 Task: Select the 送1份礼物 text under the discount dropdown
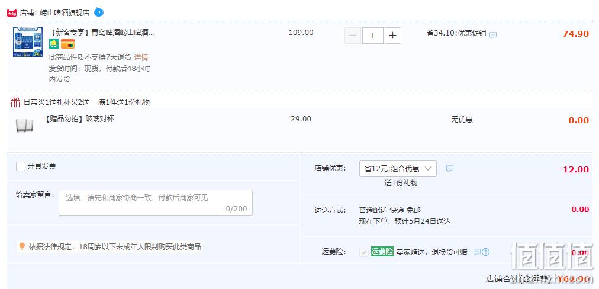click(x=401, y=183)
